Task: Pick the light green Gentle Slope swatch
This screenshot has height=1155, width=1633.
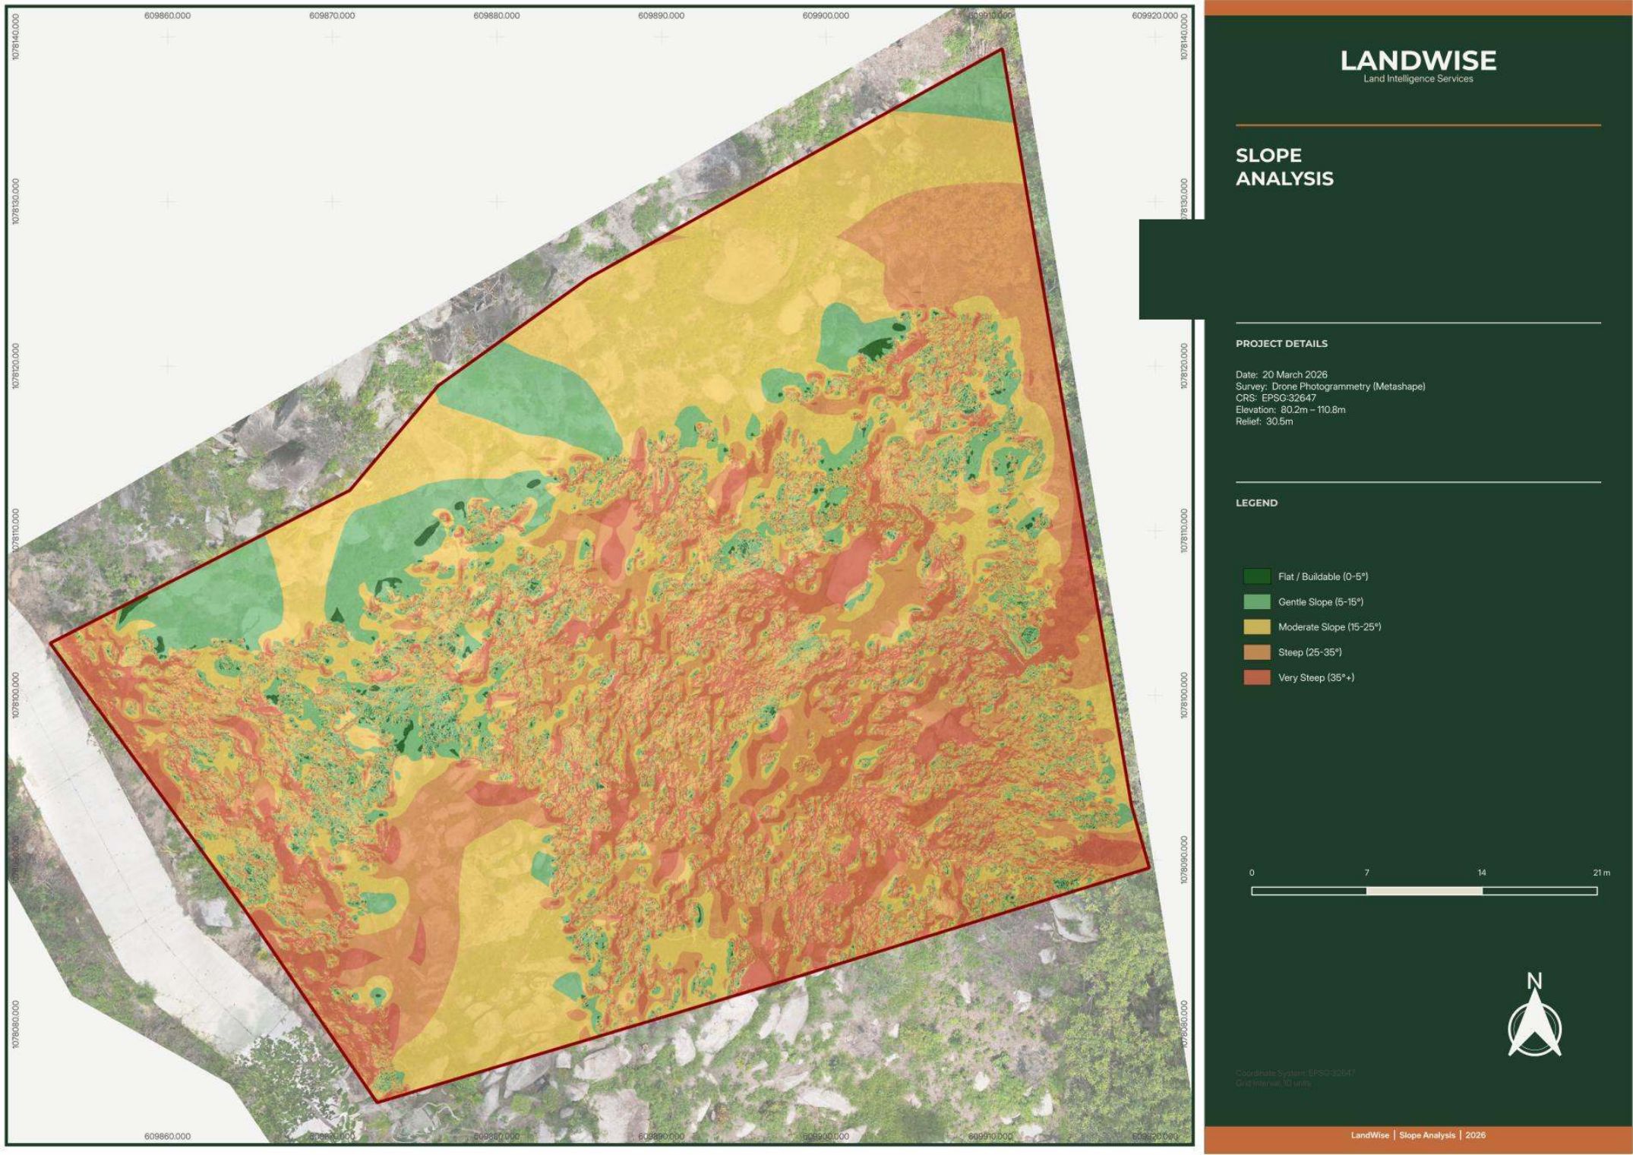Action: 1256,601
